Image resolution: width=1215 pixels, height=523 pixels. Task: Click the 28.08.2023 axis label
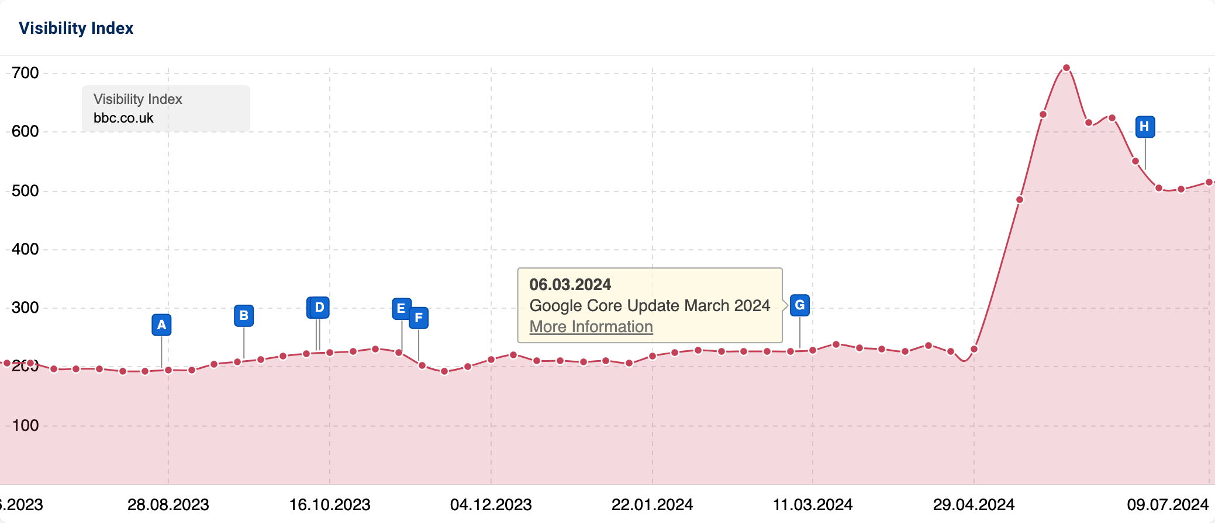(168, 505)
